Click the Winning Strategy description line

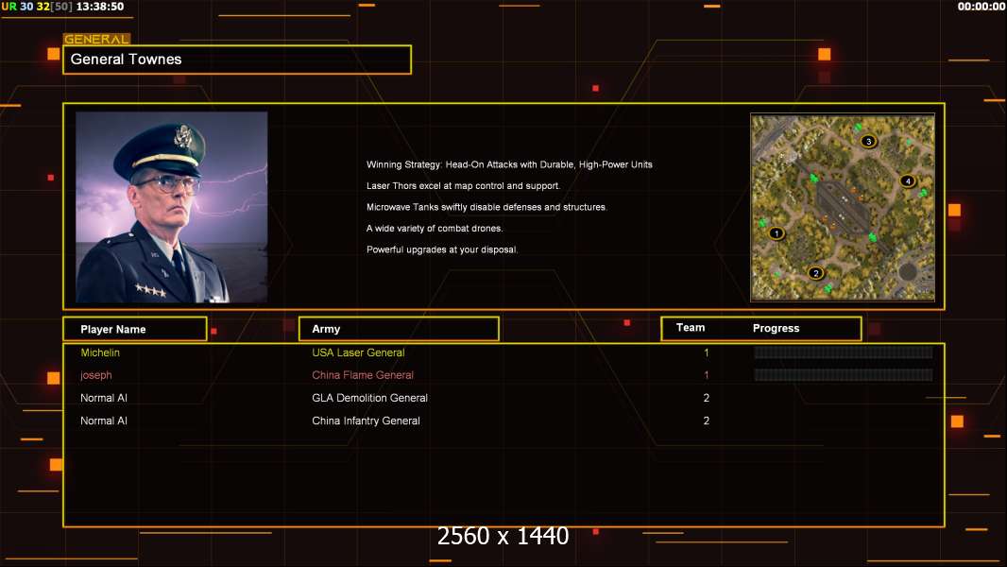[509, 164]
